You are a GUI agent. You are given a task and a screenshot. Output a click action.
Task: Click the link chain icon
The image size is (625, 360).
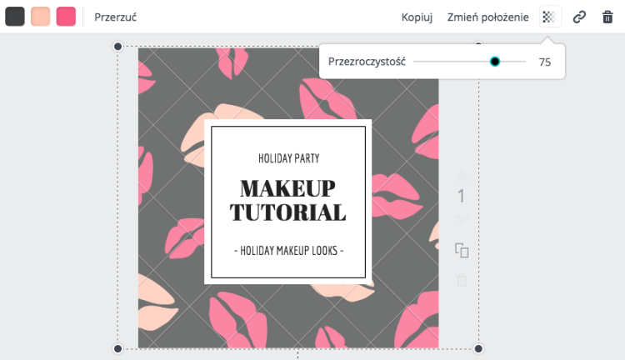coord(579,17)
